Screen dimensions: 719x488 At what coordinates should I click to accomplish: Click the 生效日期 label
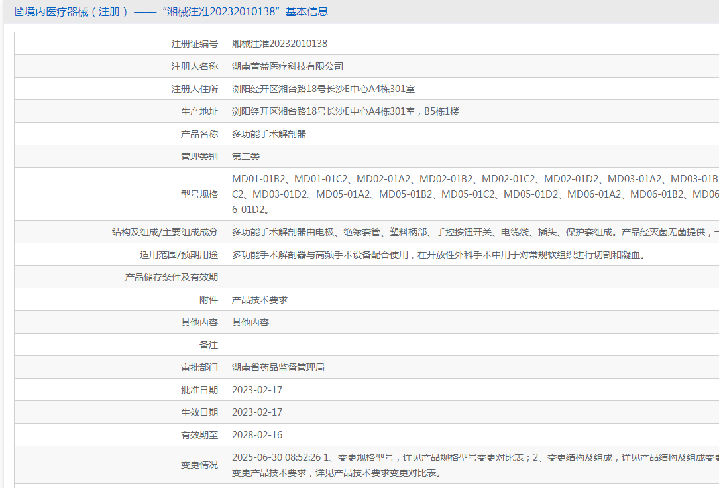199,412
